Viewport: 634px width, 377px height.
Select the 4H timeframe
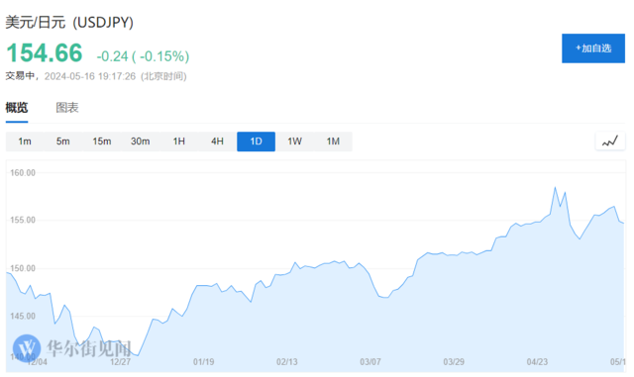217,141
